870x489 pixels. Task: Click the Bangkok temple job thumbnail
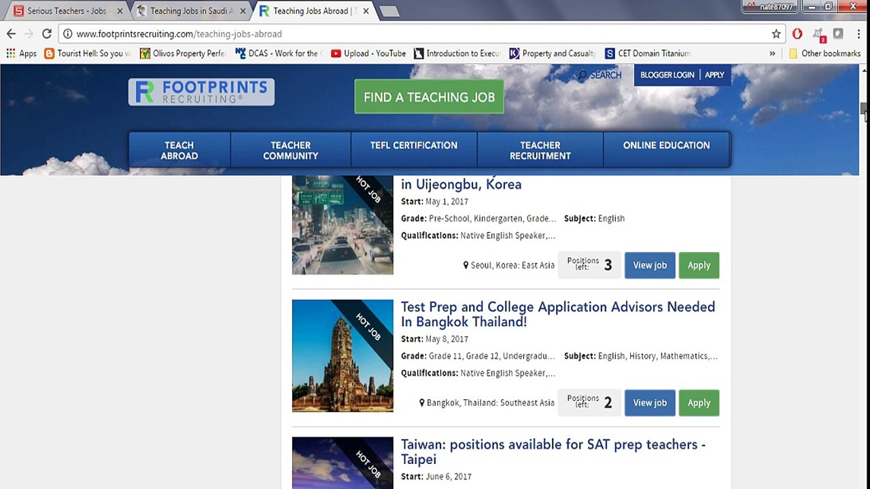(343, 356)
